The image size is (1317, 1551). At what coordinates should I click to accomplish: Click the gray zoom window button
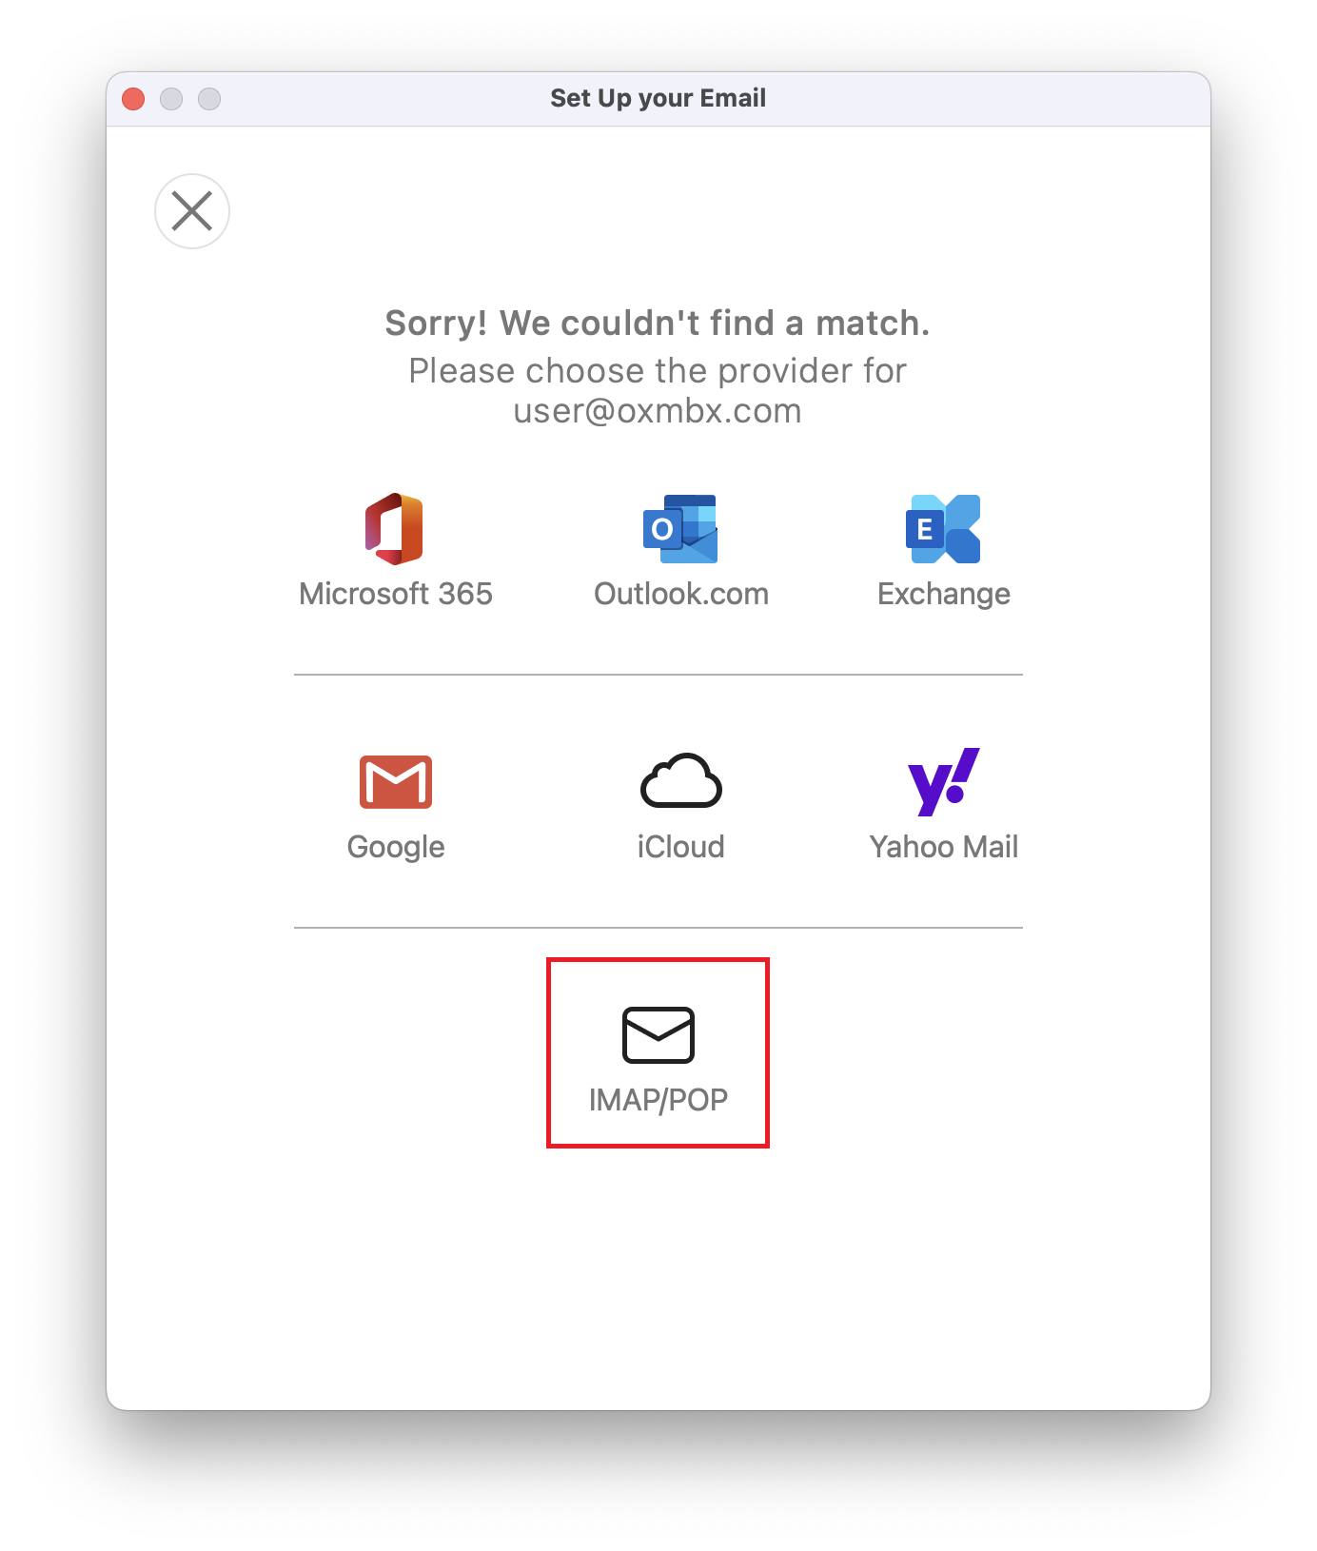(209, 99)
